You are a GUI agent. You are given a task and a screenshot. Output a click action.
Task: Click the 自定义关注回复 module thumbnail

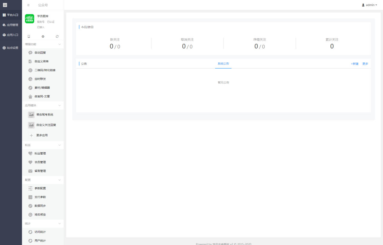click(31, 125)
